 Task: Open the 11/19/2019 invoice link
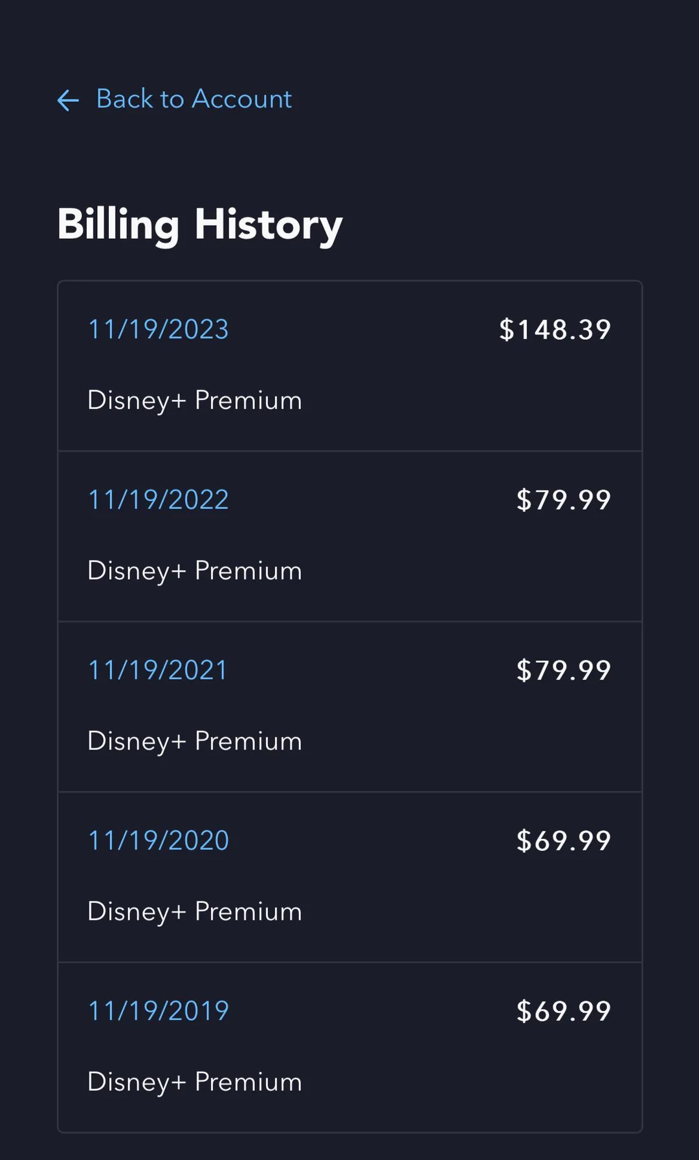pyautogui.click(x=158, y=1010)
